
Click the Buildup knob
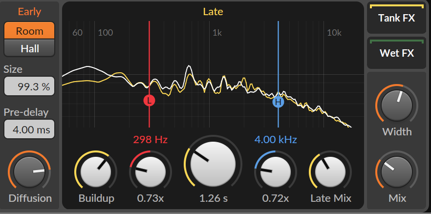(x=96, y=172)
